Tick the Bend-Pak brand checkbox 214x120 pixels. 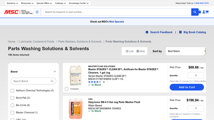tap(12, 98)
